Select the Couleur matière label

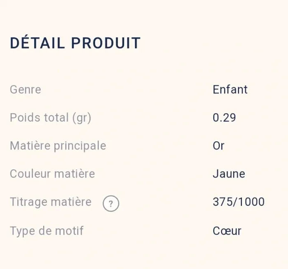[52, 174]
